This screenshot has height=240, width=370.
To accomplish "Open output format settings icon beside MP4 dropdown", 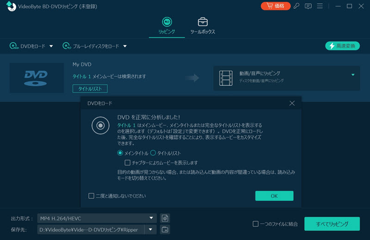I will [x=165, y=218].
